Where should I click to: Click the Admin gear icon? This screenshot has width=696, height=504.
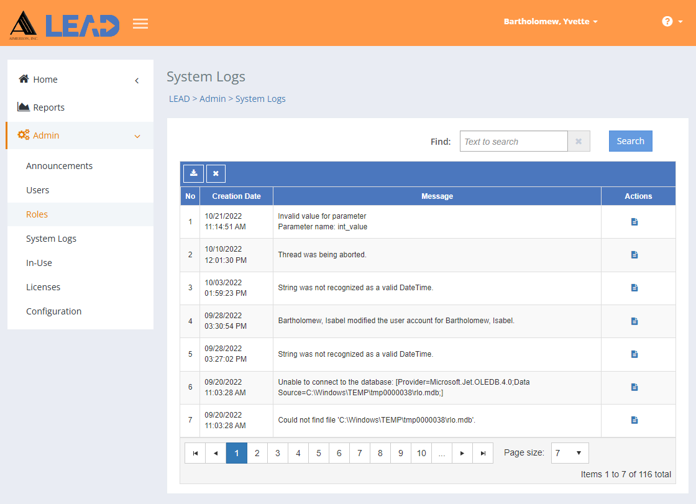(x=23, y=134)
